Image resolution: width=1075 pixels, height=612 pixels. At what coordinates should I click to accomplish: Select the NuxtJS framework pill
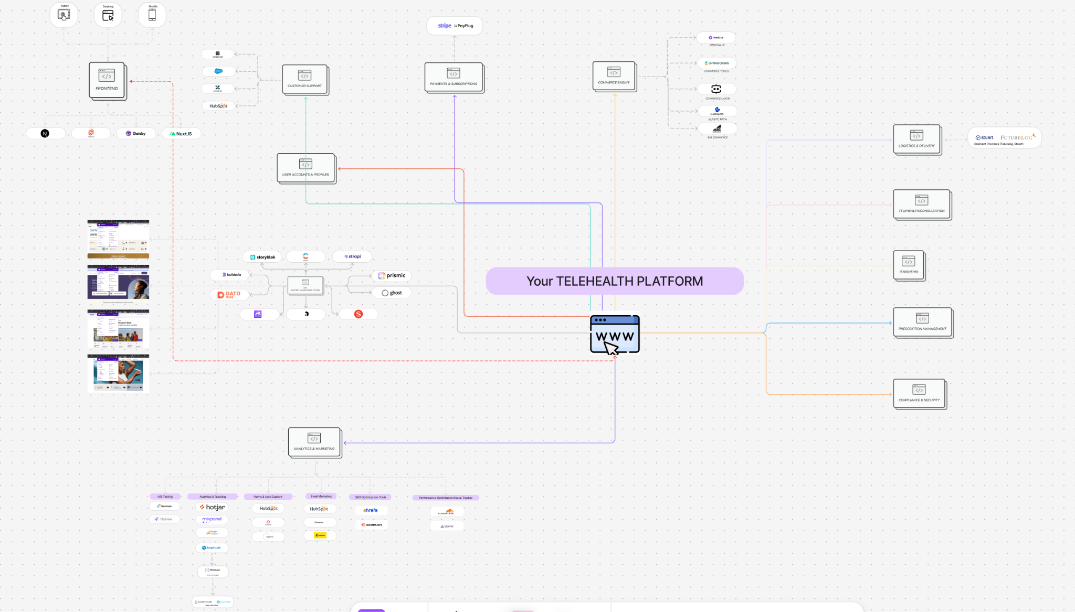(181, 134)
